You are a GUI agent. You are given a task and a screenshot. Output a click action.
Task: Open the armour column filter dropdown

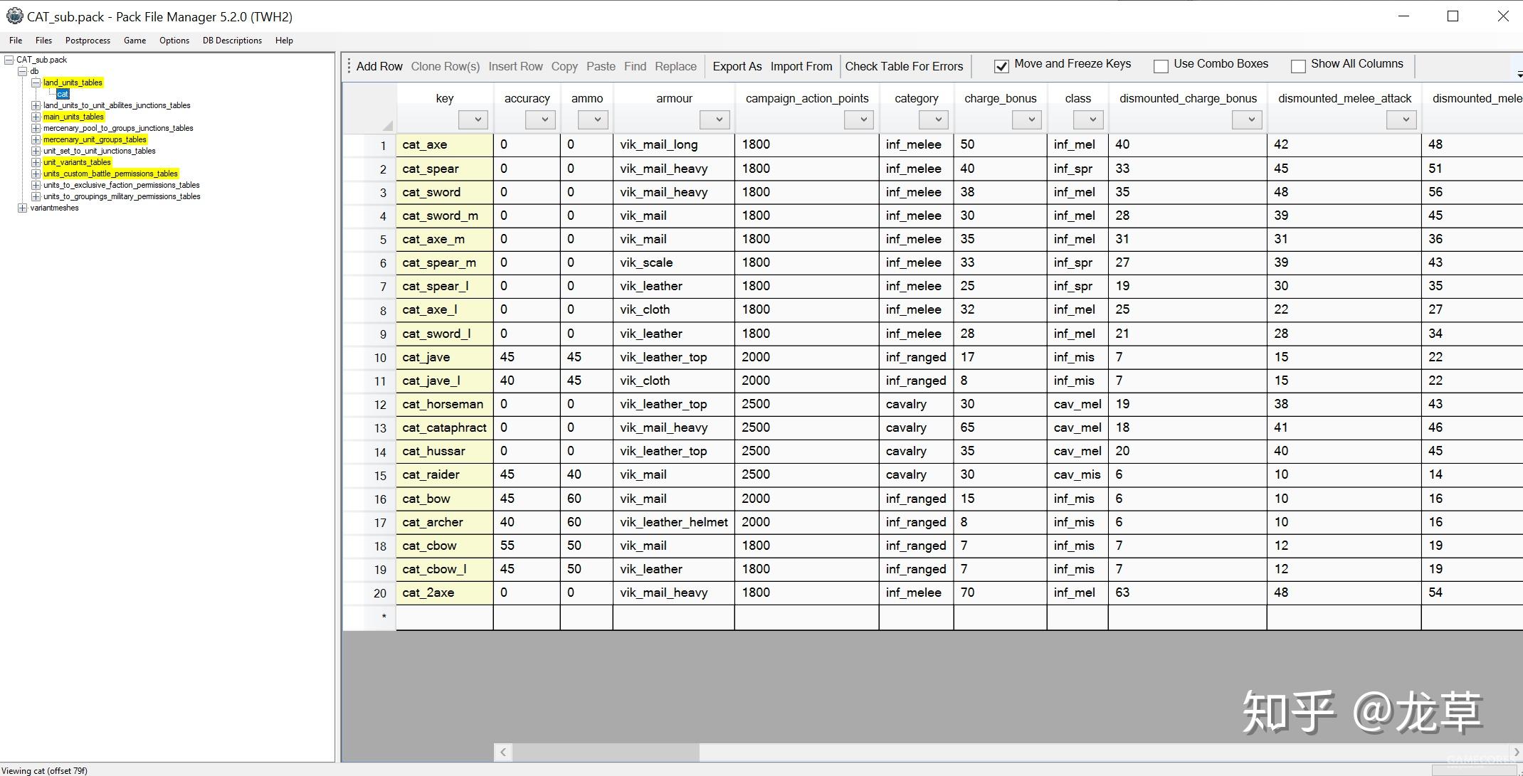click(714, 119)
